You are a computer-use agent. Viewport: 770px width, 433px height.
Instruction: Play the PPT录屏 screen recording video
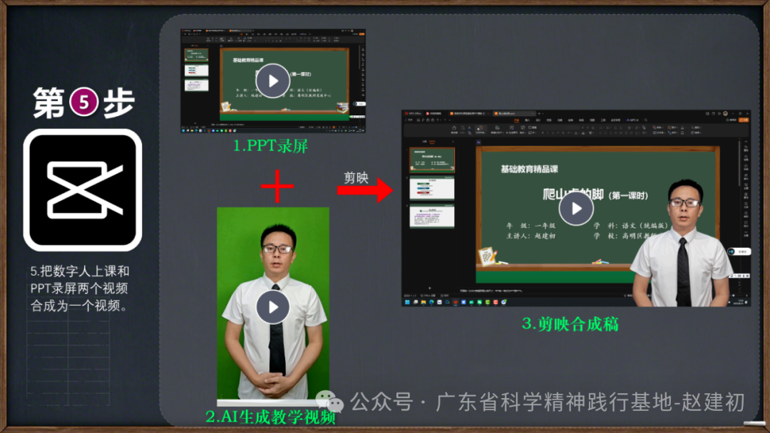(x=273, y=80)
